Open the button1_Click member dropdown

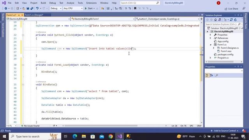(168, 19)
